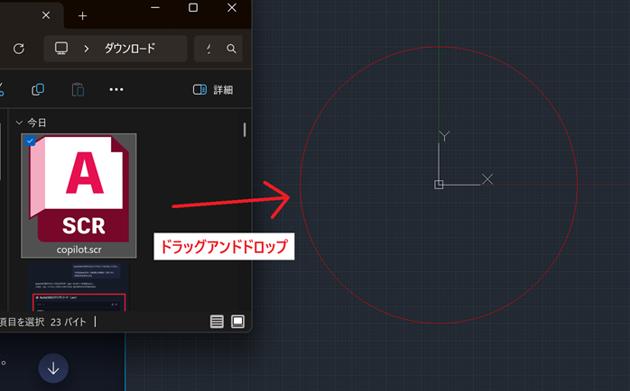This screenshot has width=630, height=391.
Task: Expand the breadcrumb chevron before ダウンロード
Action: coord(87,49)
